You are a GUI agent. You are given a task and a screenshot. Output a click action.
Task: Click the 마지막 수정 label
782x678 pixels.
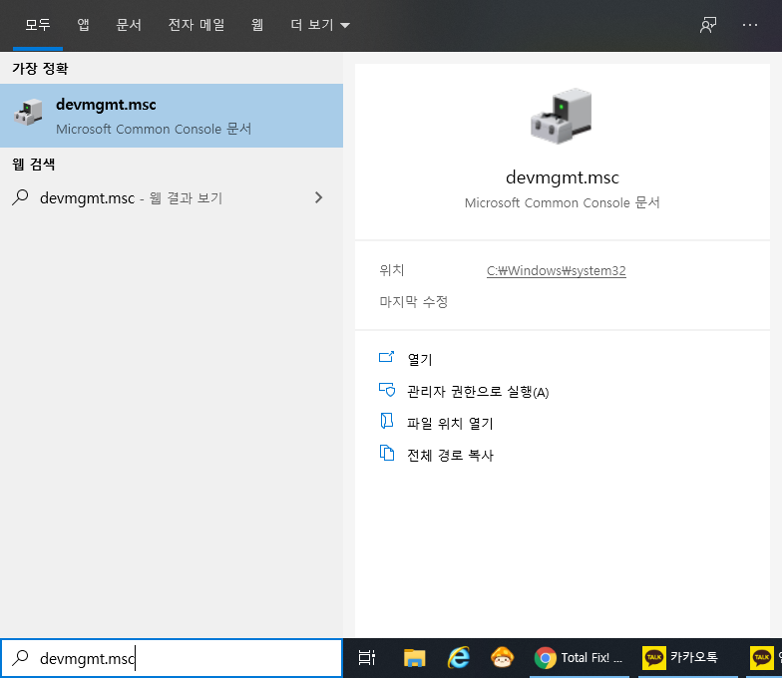click(x=413, y=301)
